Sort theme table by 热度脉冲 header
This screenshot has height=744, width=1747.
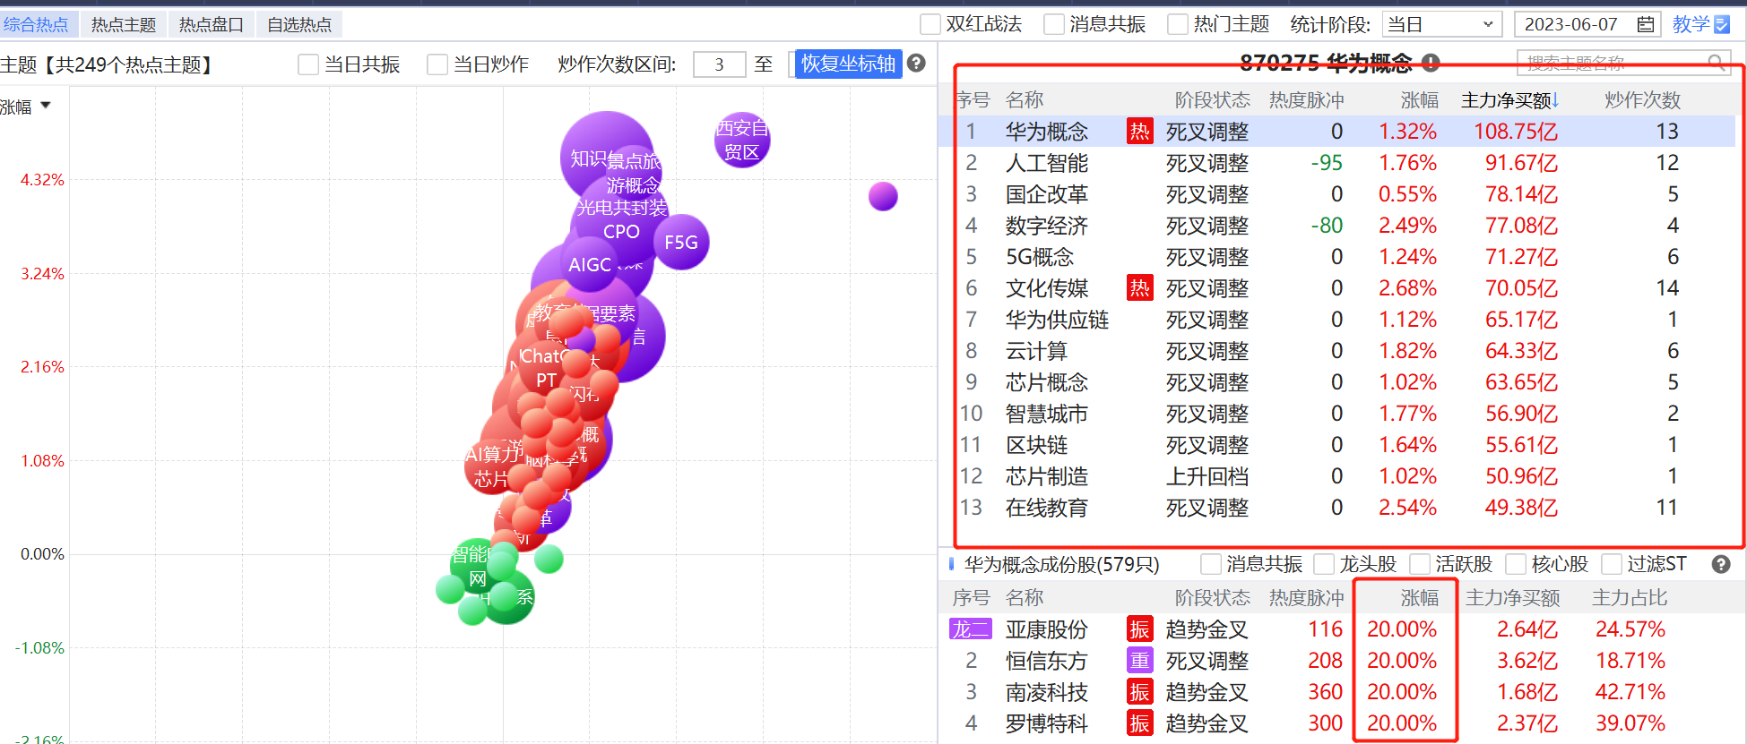point(1306,100)
